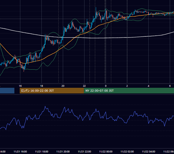This screenshot has width=174, height=154.
Task: Click the hour label 2 on the time axis
Action: tap(127, 86)
